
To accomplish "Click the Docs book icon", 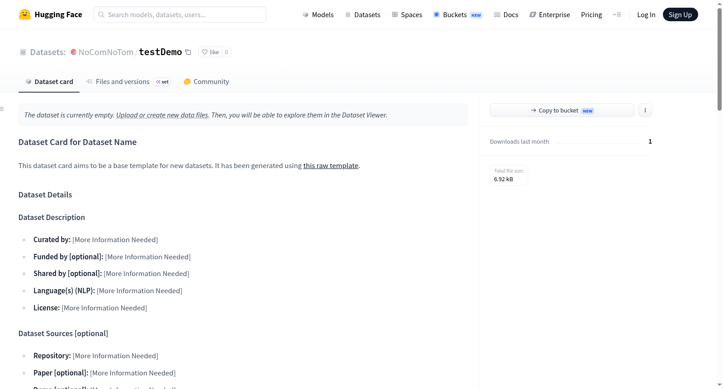I will tap(497, 14).
